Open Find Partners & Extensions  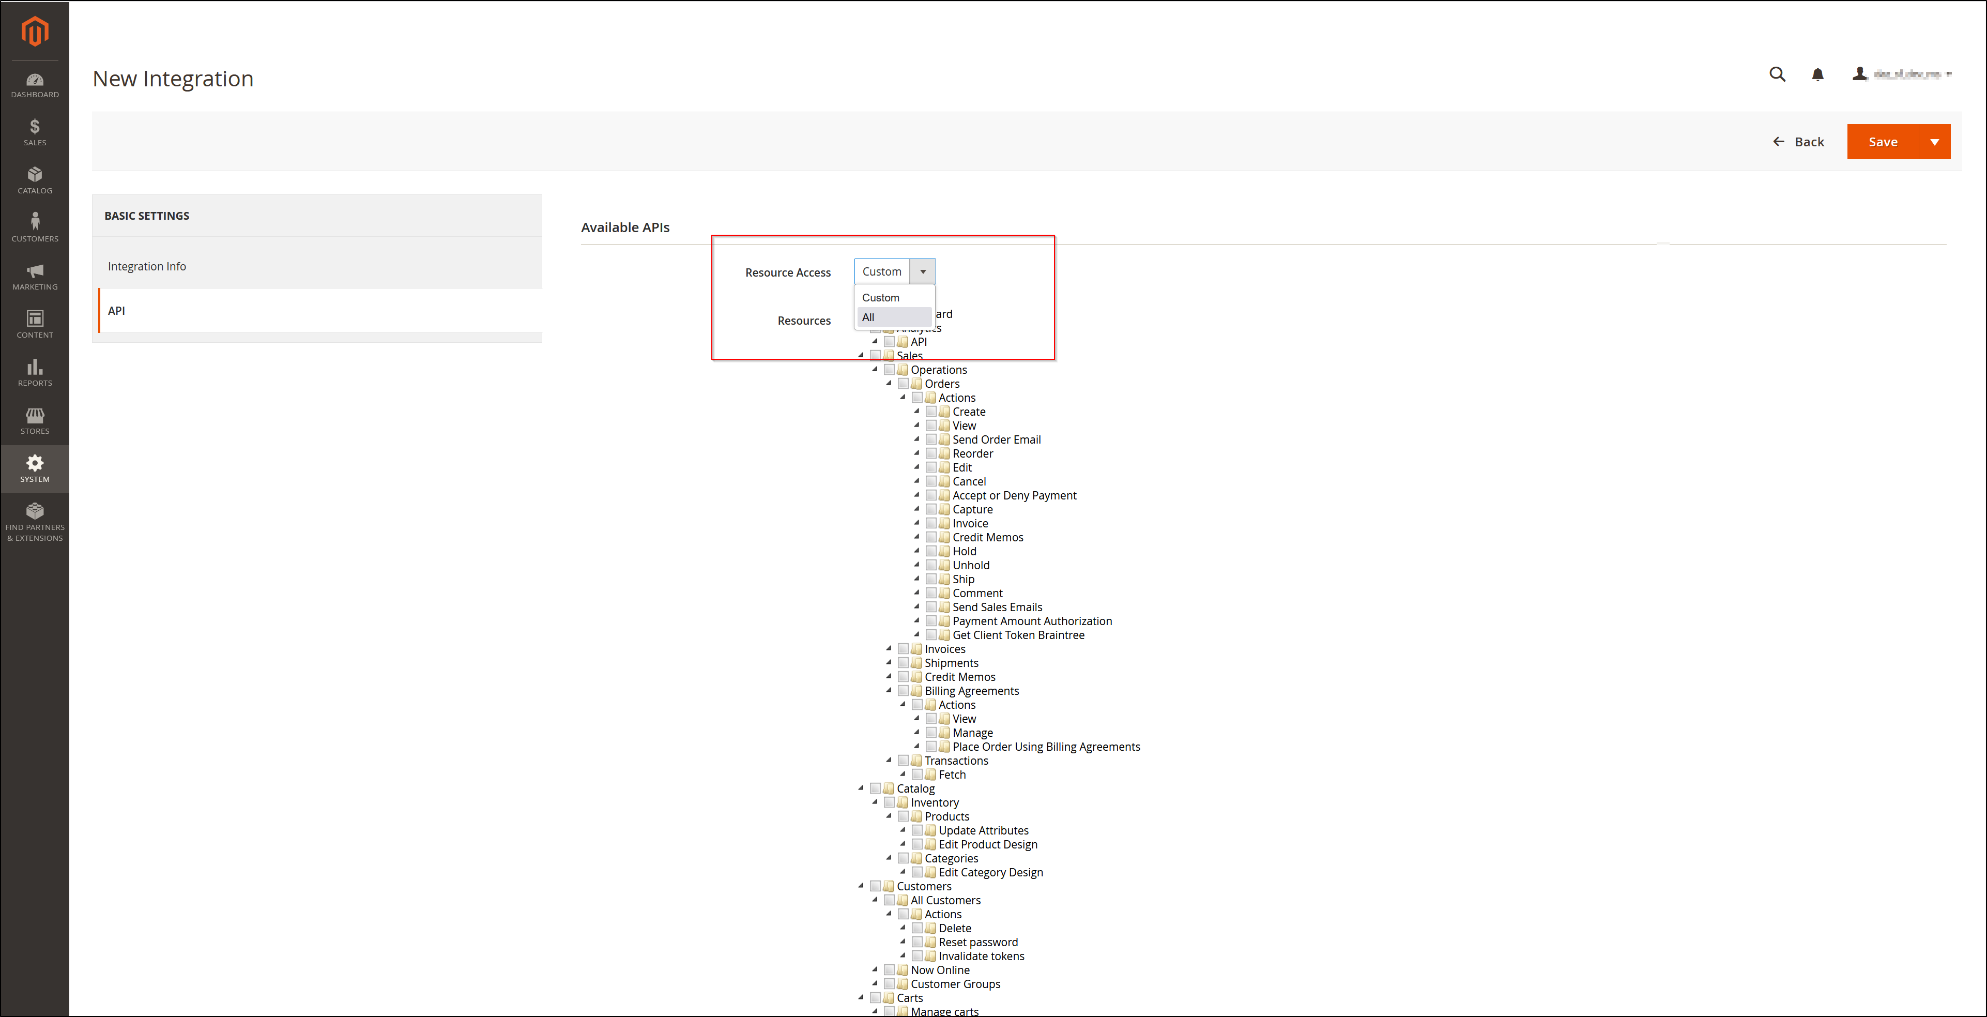(35, 522)
